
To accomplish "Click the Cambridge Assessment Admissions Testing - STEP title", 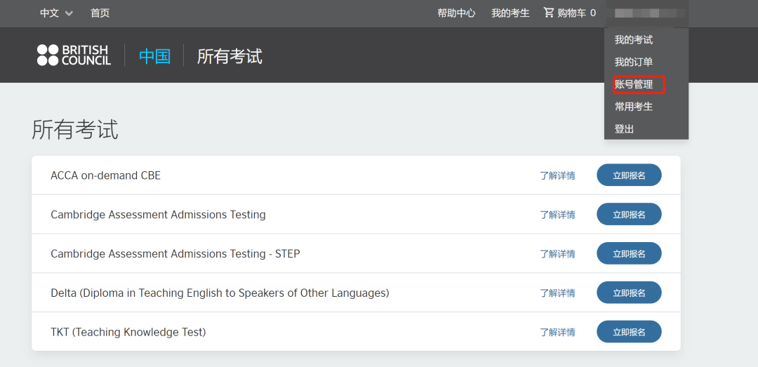I will [x=175, y=253].
